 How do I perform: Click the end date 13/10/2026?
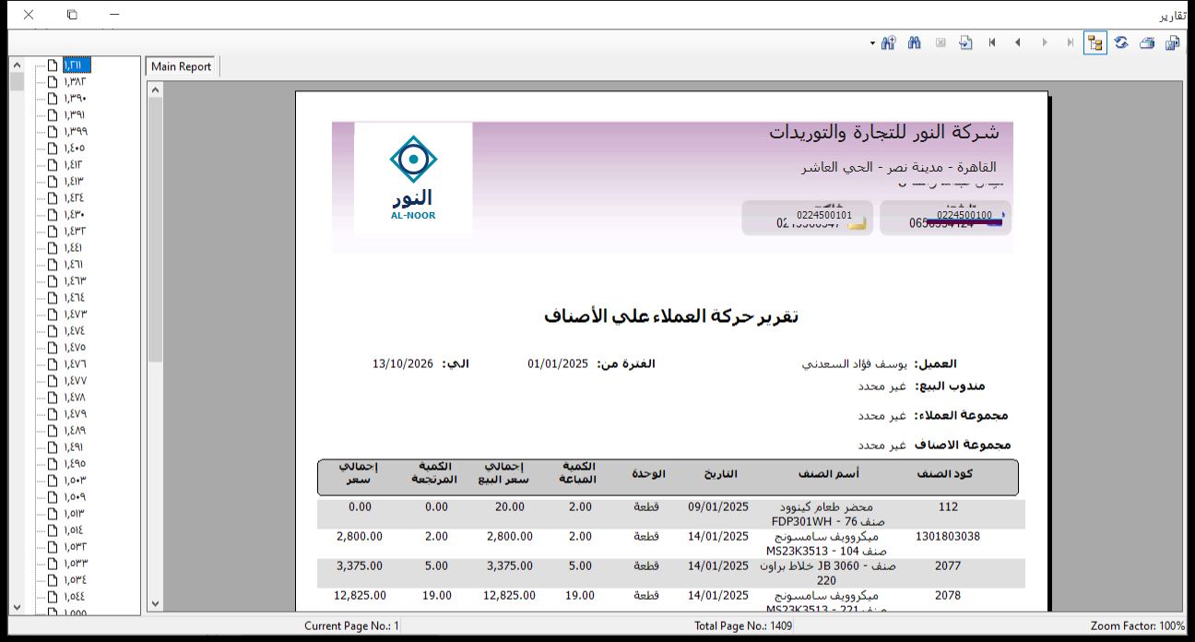[x=402, y=363]
